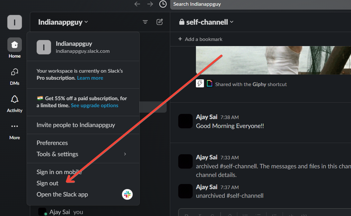Go back with the left arrow

(x=137, y=4)
